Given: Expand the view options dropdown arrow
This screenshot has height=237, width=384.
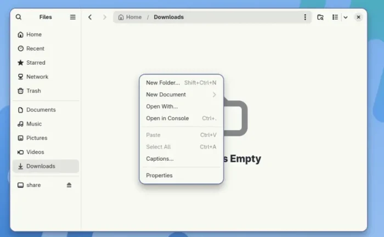Looking at the screenshot, I should pyautogui.click(x=346, y=18).
